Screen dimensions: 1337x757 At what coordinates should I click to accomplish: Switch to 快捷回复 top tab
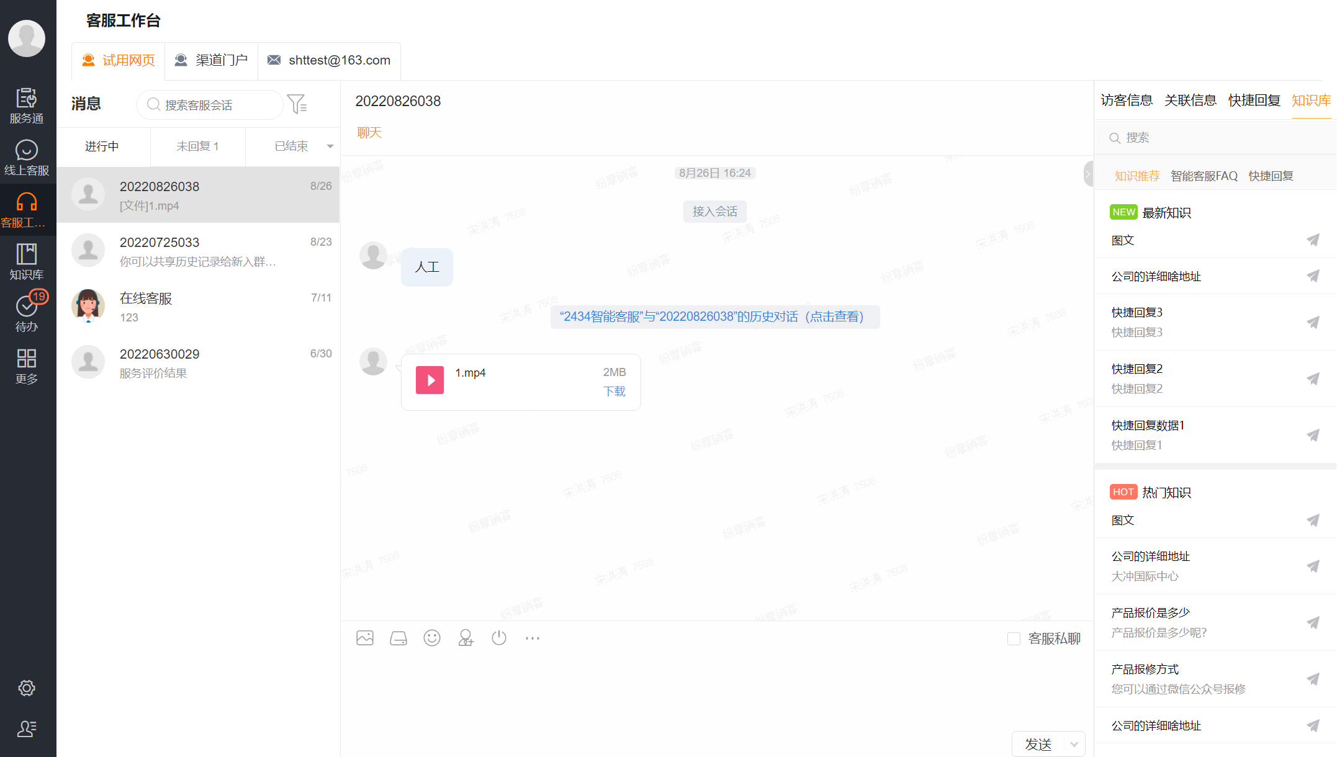[x=1254, y=101]
